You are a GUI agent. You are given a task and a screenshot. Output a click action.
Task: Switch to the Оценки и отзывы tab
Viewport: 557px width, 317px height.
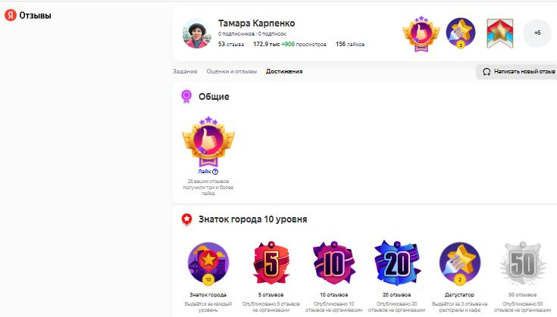[x=232, y=71]
